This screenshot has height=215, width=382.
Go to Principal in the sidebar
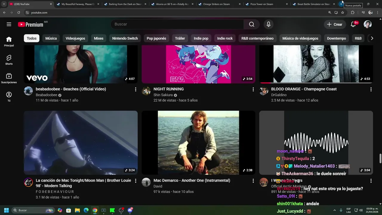9,42
